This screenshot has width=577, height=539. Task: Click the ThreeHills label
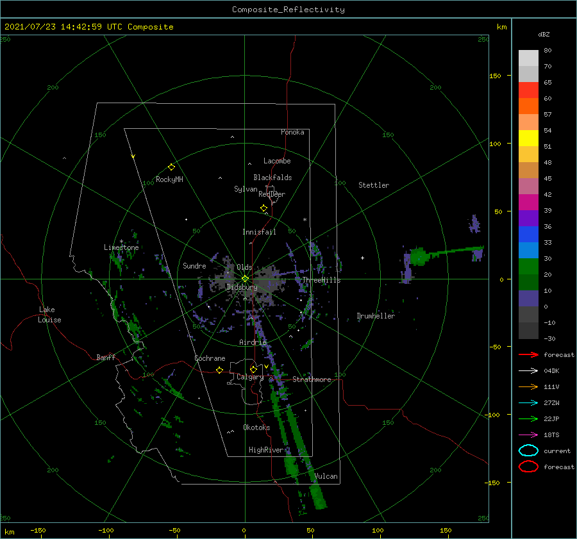[x=321, y=280]
